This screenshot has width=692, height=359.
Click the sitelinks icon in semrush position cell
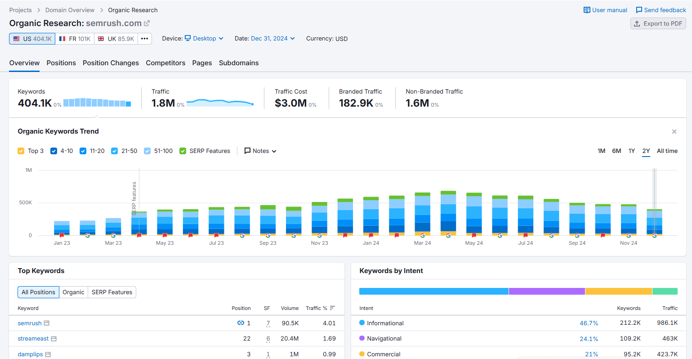click(x=241, y=323)
